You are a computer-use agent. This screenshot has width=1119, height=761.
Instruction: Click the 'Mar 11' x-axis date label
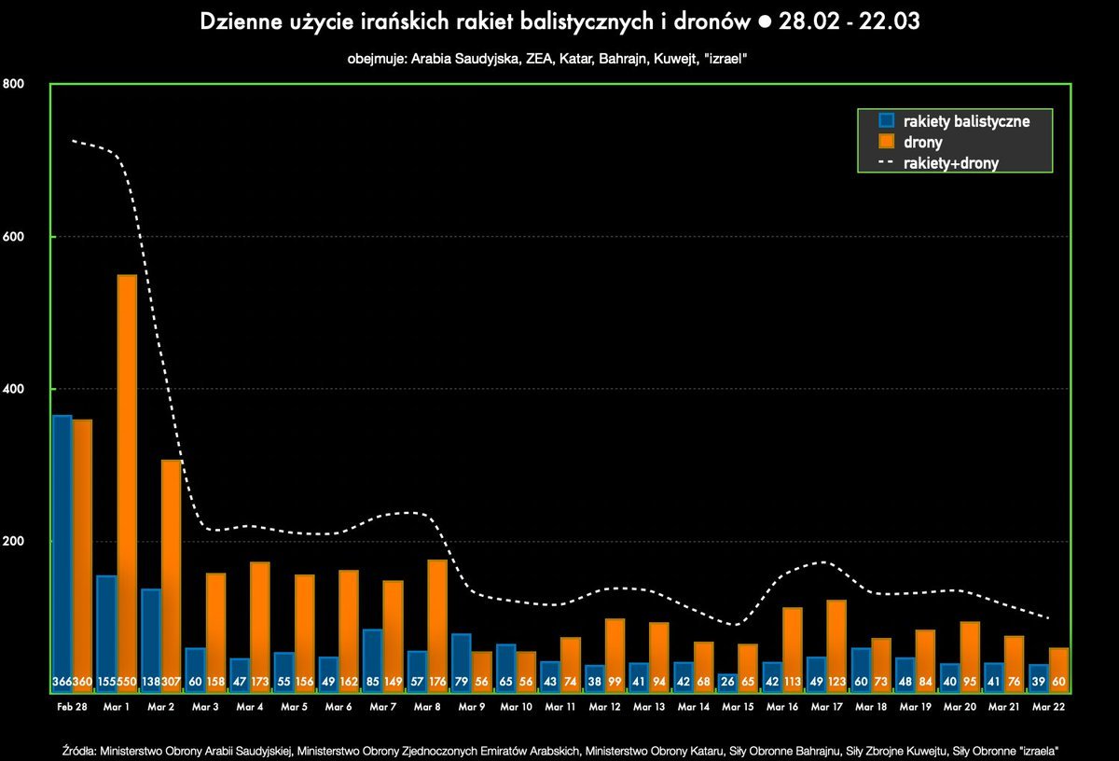point(560,708)
